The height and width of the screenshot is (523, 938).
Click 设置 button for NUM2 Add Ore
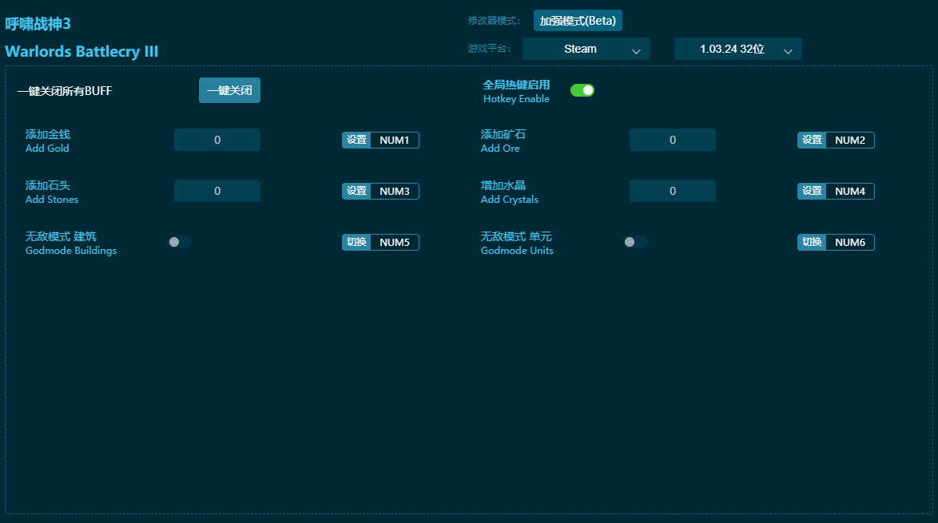[812, 141]
